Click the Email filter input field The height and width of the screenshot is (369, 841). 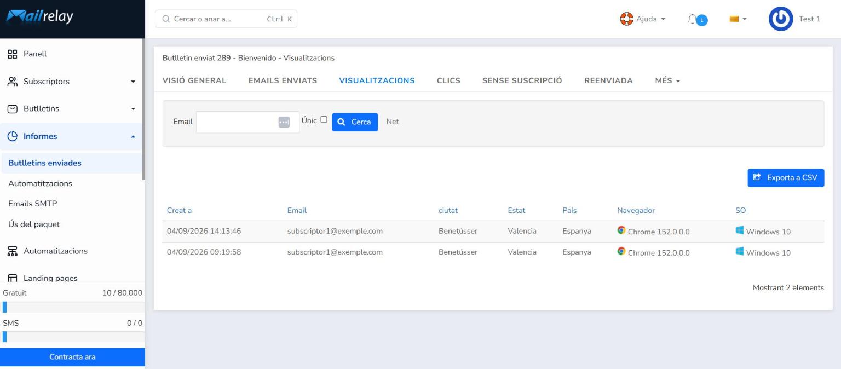[247, 122]
